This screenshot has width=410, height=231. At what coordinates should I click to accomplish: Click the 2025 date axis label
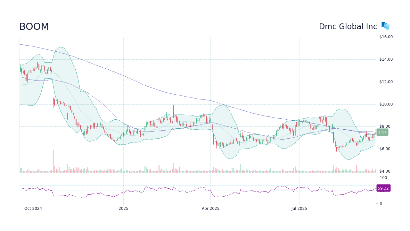123,209
